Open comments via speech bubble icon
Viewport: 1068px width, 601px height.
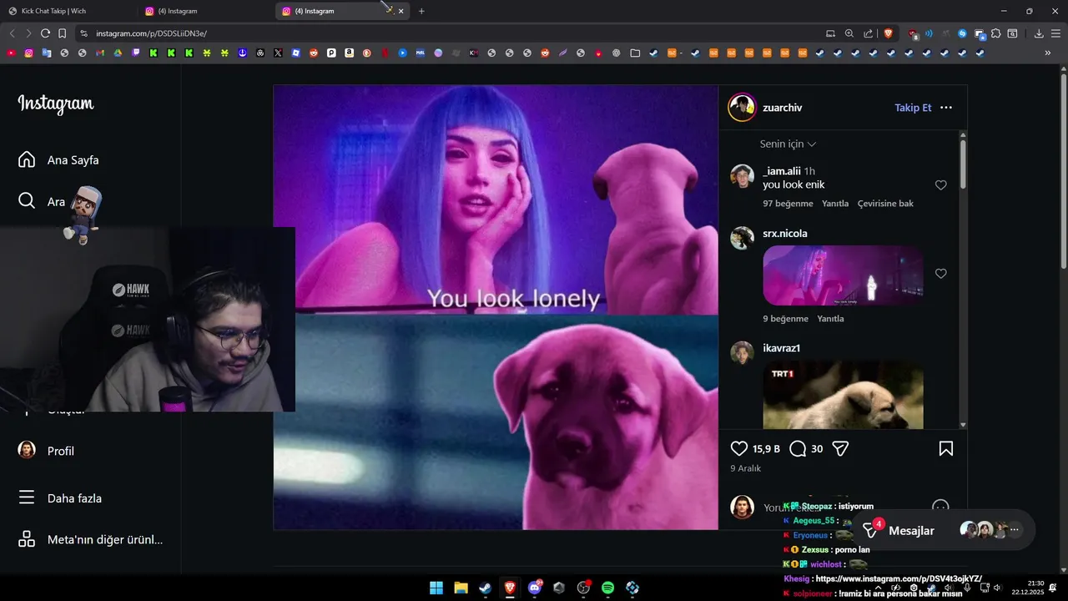(798, 448)
